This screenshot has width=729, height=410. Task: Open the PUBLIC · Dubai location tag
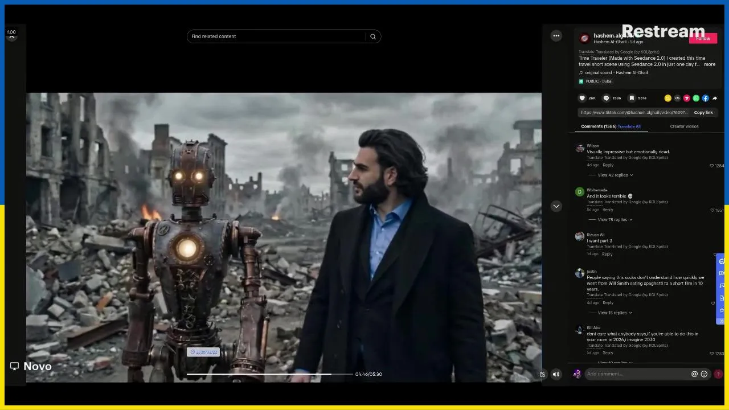click(596, 81)
